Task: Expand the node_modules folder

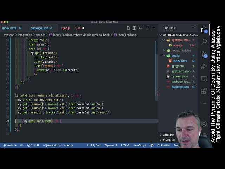Action: click(163, 50)
